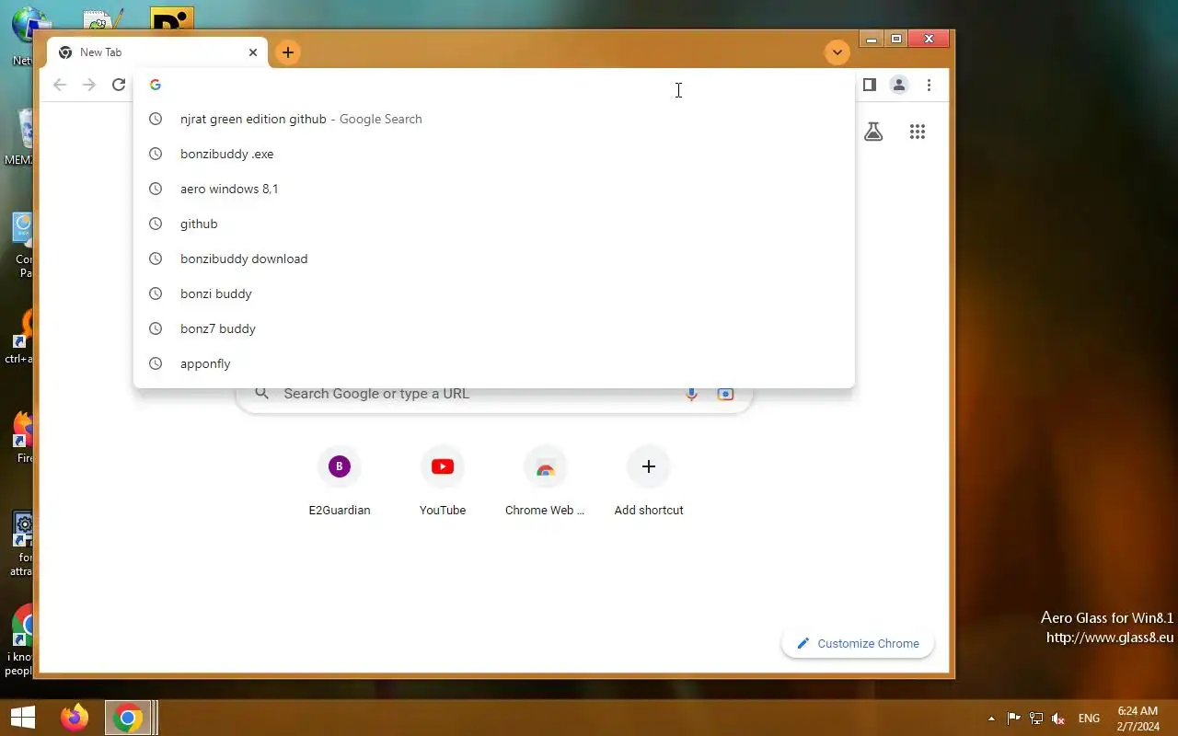Click the browser forward arrow
1178x736 pixels.
89,85
